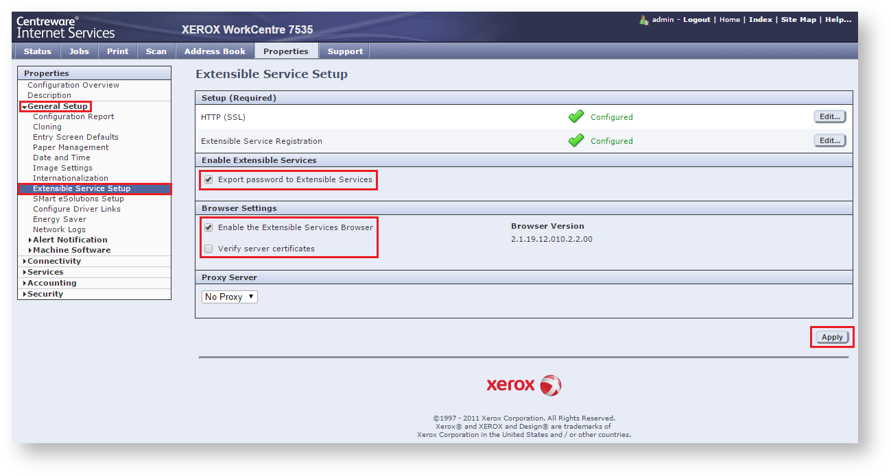Viewport: 891px width, 476px height.
Task: Open the Index link
Action: (761, 20)
